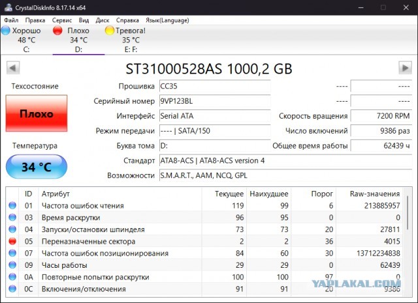This screenshot has height=303, width=418.
Task: Open the Правка menu
Action: point(35,20)
